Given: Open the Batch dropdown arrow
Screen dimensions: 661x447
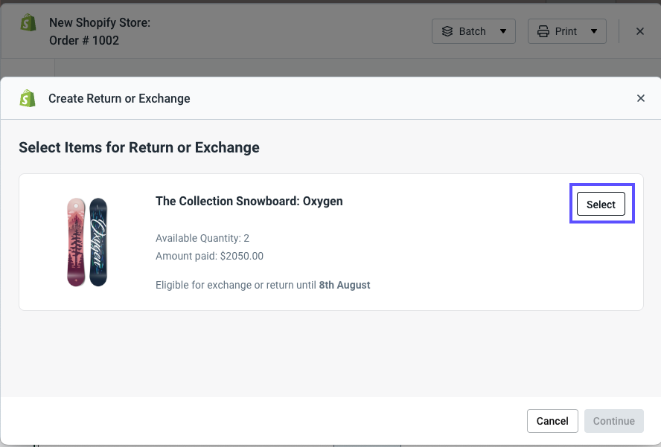Looking at the screenshot, I should (504, 31).
